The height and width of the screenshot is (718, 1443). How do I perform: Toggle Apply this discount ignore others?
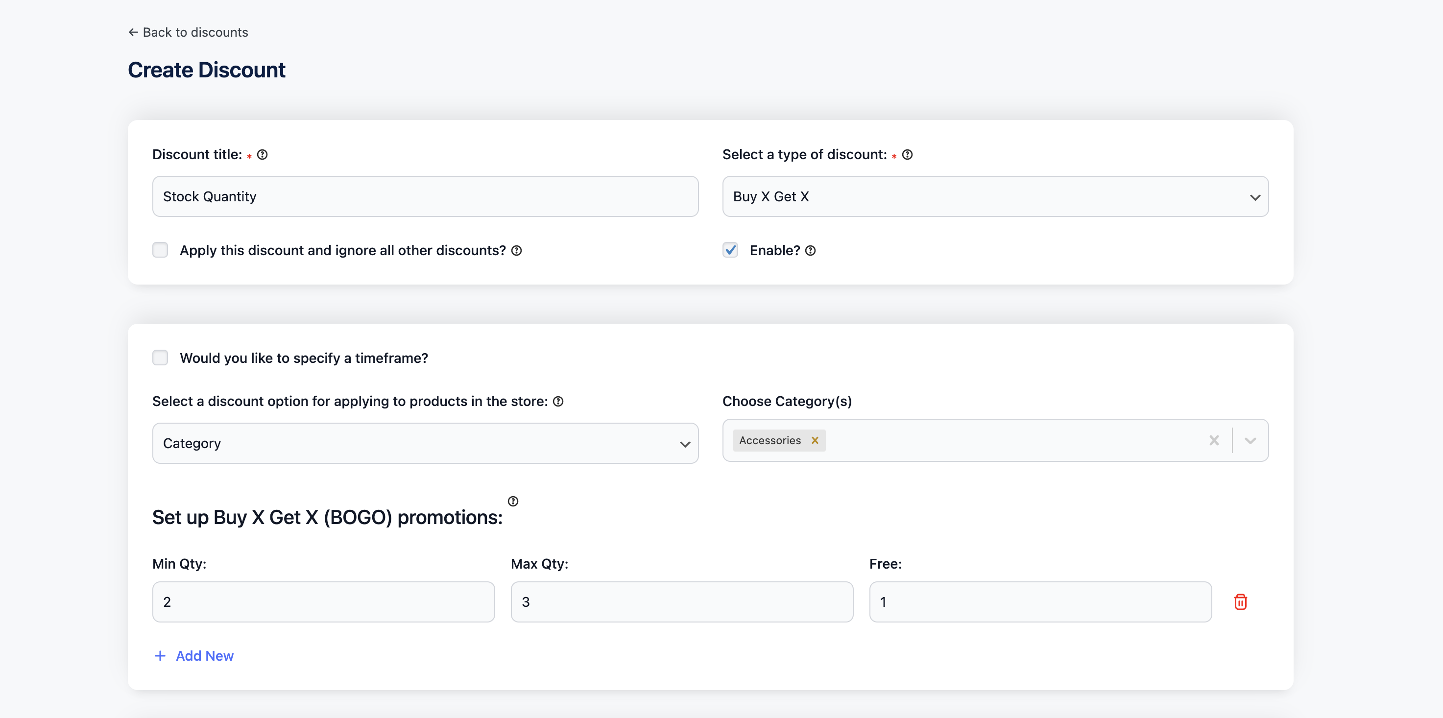(161, 250)
